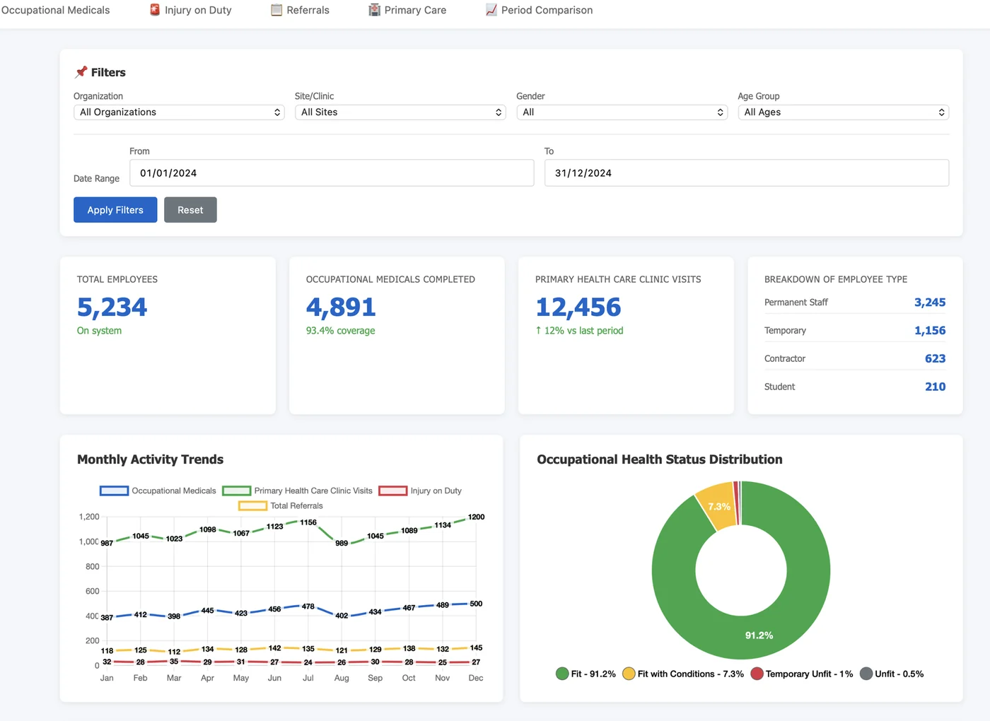This screenshot has height=721, width=990.
Task: Click the Referrals clipboard icon
Action: pos(276,10)
